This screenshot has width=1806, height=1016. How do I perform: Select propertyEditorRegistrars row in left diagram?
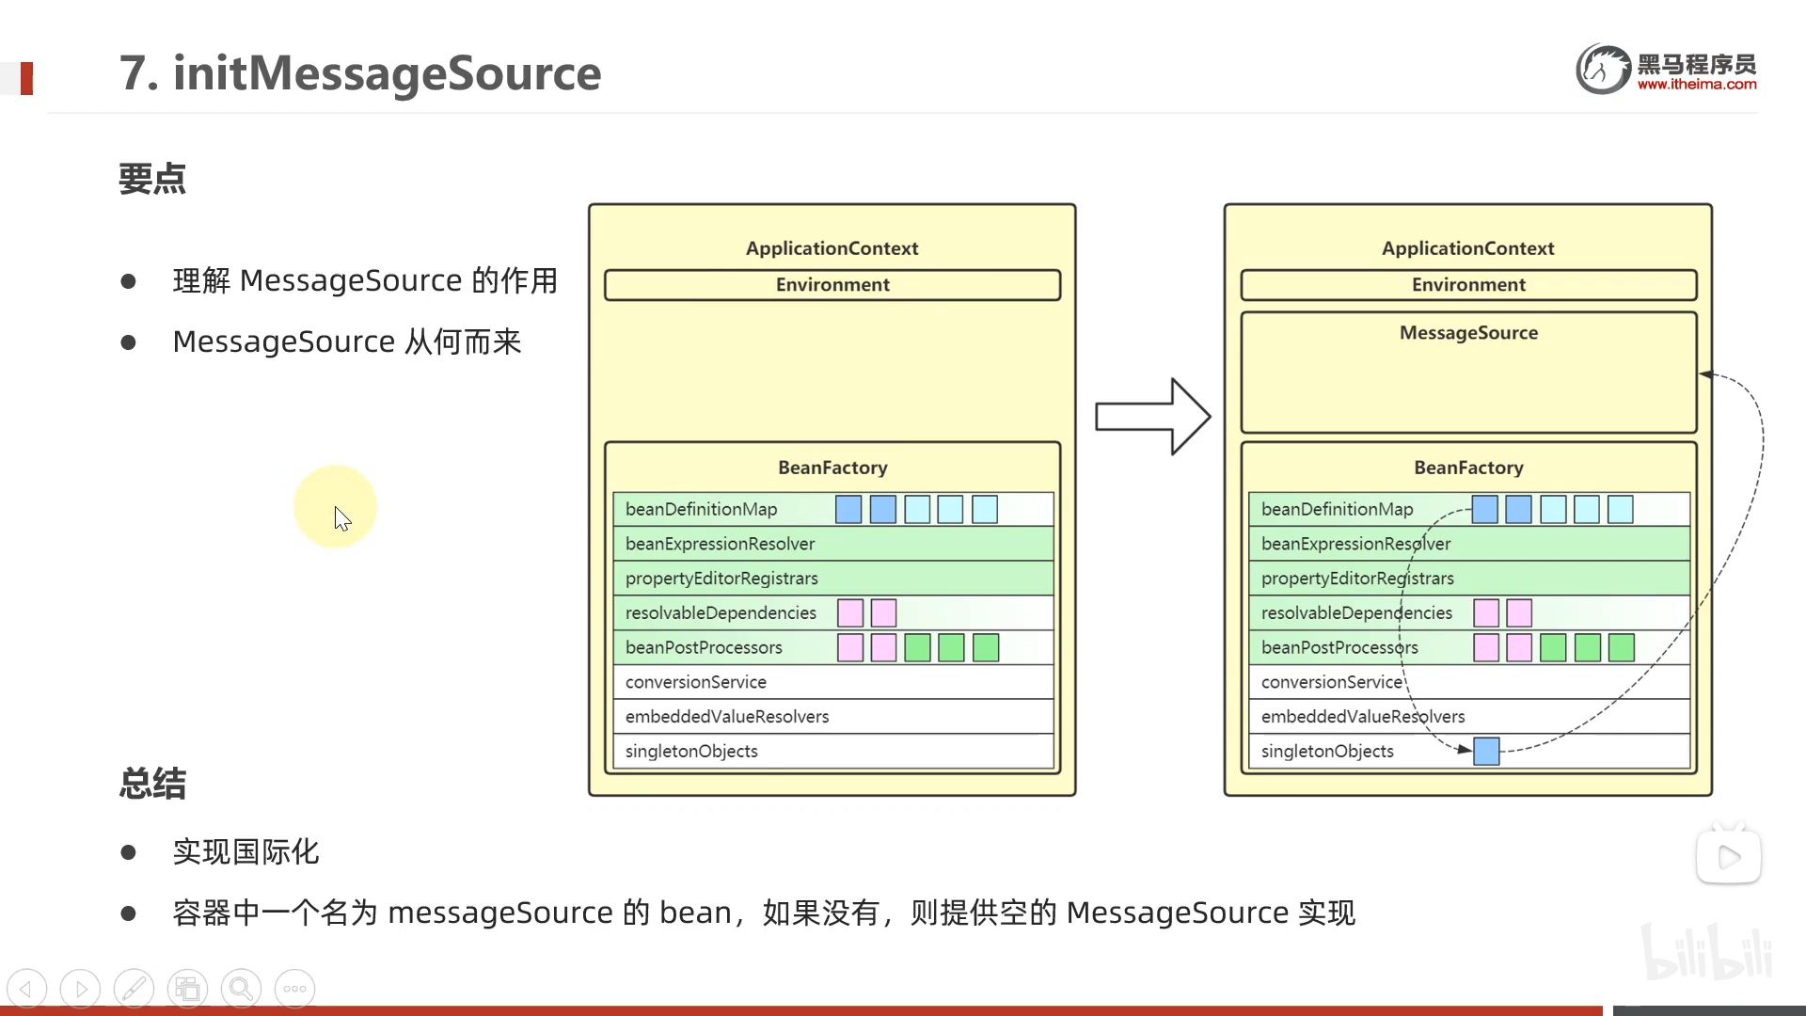(x=833, y=579)
